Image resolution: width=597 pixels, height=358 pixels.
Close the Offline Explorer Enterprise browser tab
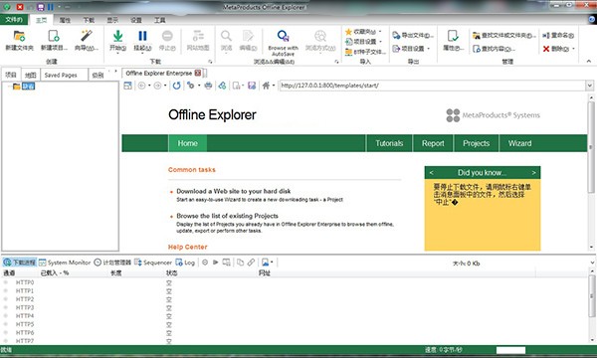coord(198,73)
